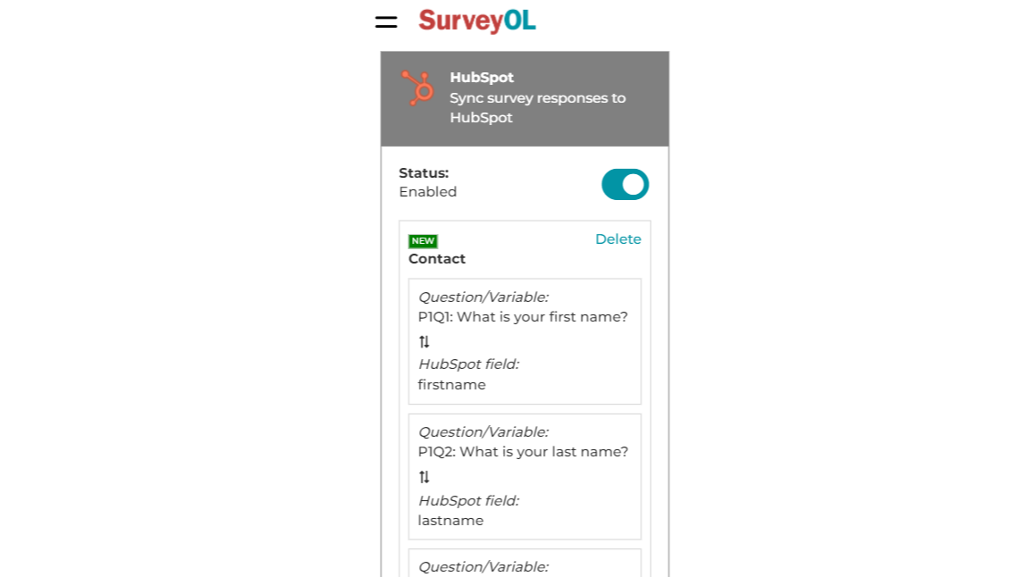Image resolution: width=1026 pixels, height=577 pixels.
Task: Open the hamburger navigation menu
Action: click(x=385, y=21)
